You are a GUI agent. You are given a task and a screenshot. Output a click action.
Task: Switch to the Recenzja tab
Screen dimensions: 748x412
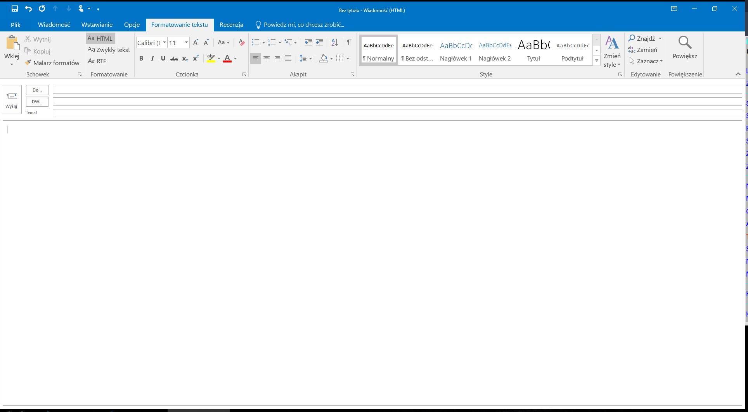pos(231,25)
